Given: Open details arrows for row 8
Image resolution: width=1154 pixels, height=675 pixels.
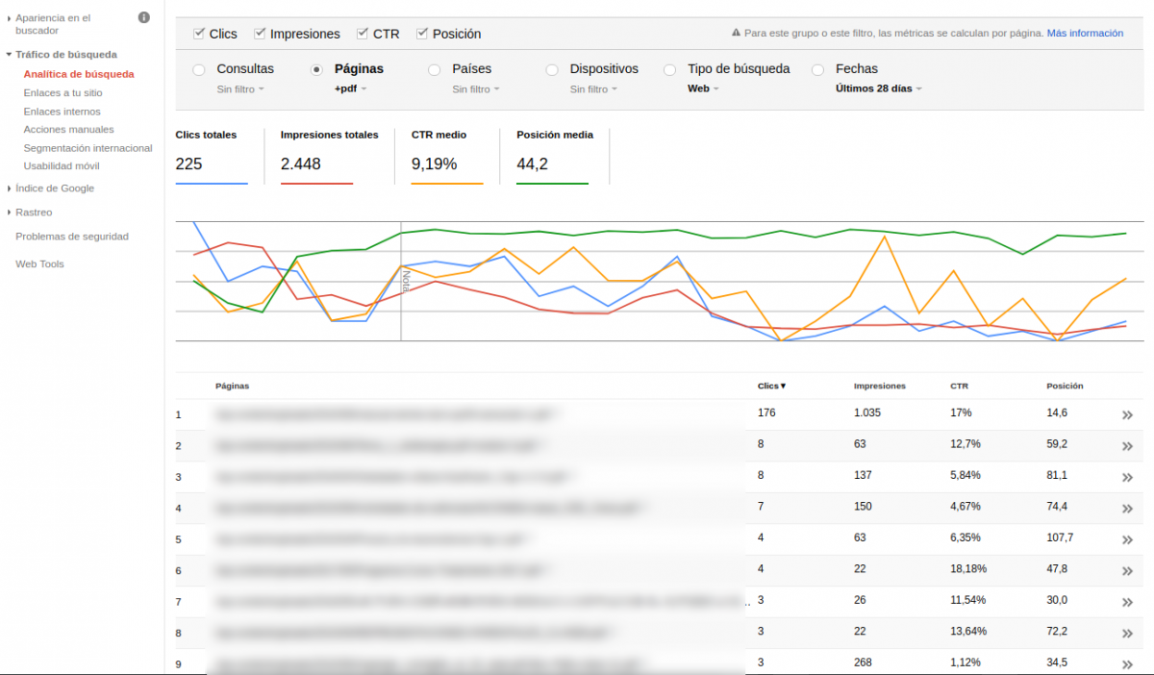Looking at the screenshot, I should [1127, 634].
